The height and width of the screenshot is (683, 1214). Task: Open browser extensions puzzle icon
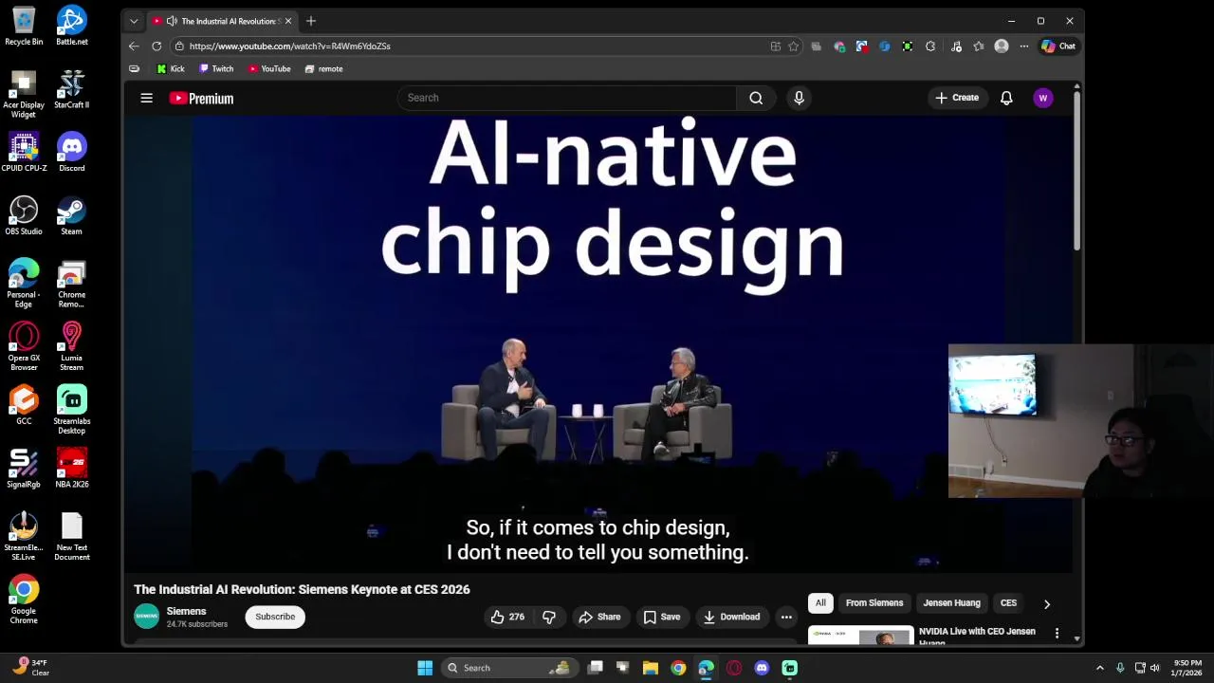point(930,46)
